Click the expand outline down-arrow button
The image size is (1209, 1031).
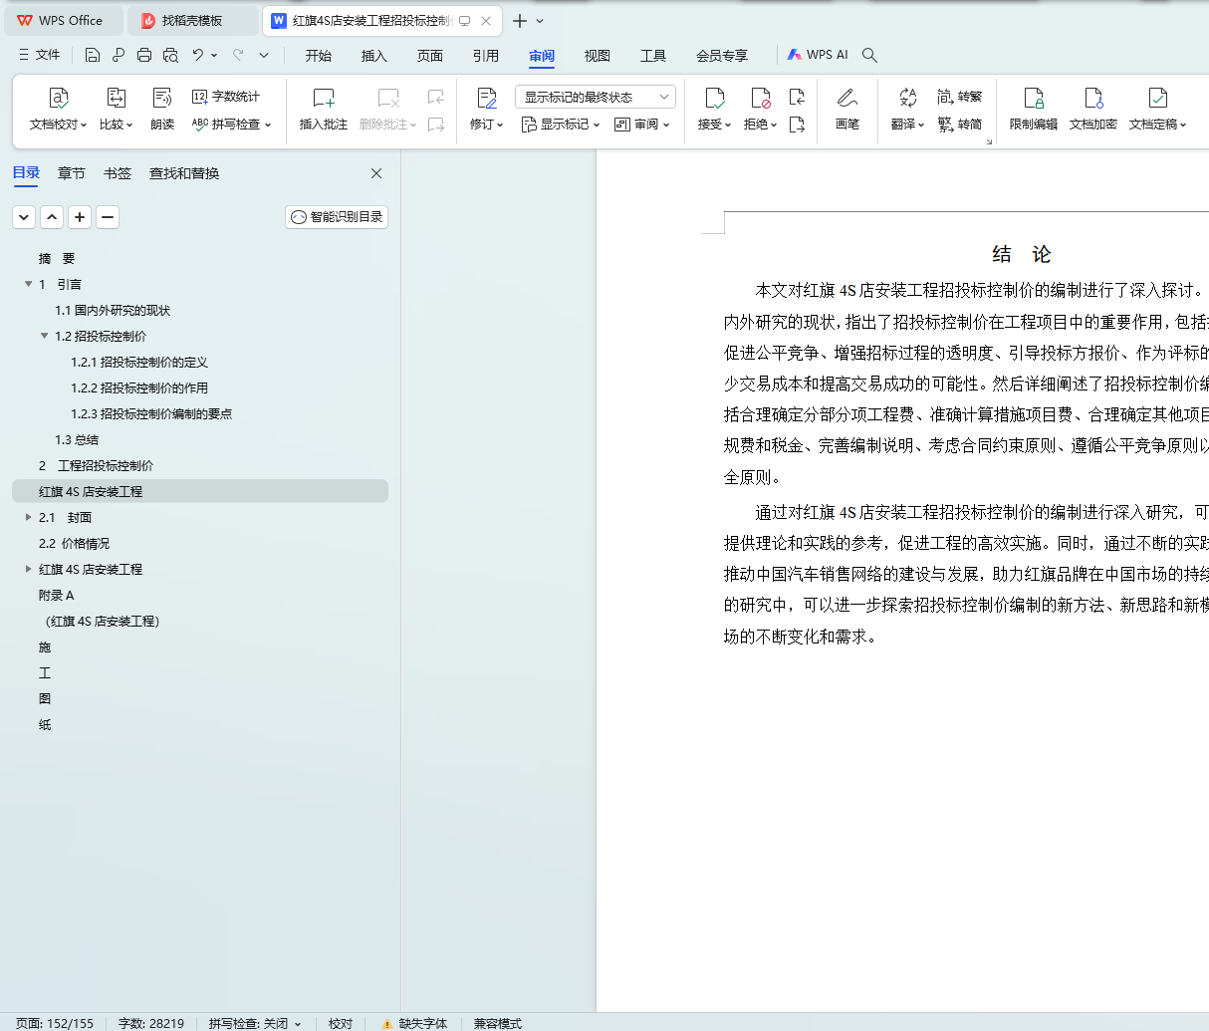pos(24,217)
